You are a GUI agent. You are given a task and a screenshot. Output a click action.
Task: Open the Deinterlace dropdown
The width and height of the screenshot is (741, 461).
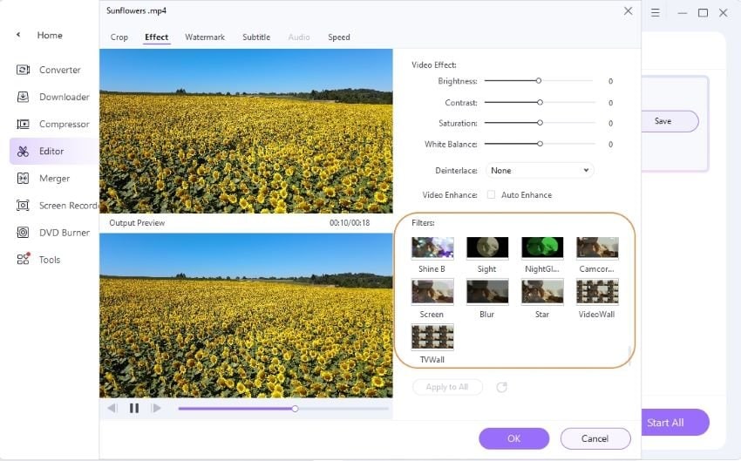point(540,171)
